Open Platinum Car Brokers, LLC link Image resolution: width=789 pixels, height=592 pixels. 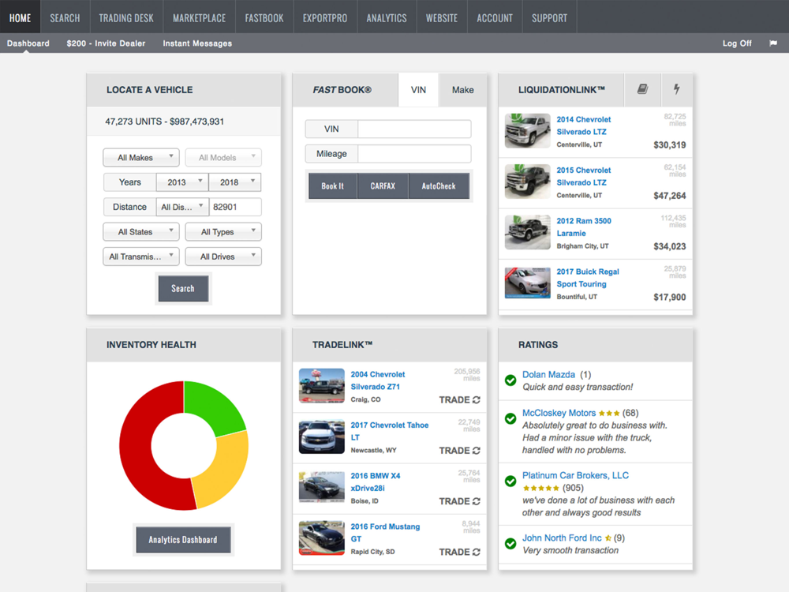(x=575, y=475)
